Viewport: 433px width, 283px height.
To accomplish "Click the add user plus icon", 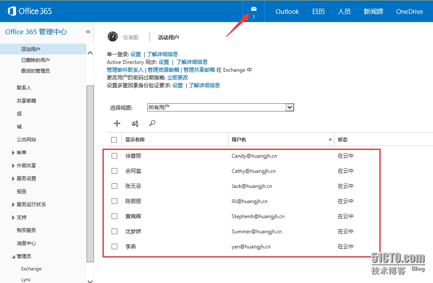I will (x=117, y=124).
